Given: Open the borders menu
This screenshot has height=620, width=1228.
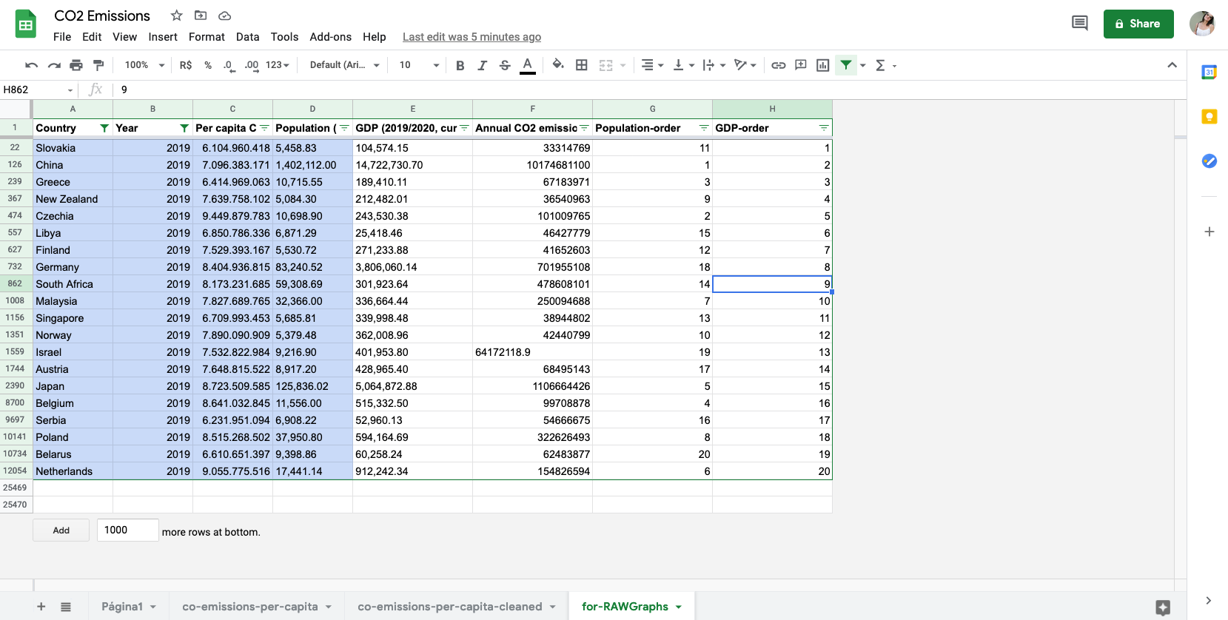Looking at the screenshot, I should (582, 65).
